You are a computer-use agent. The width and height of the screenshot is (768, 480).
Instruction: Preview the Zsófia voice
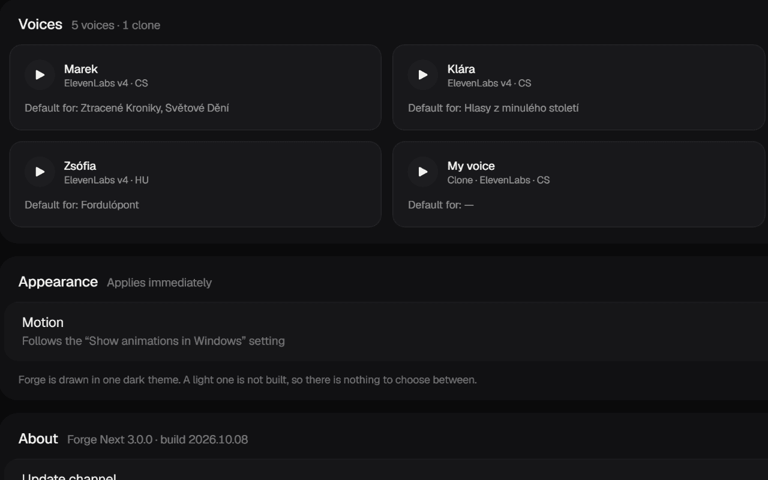click(x=40, y=172)
